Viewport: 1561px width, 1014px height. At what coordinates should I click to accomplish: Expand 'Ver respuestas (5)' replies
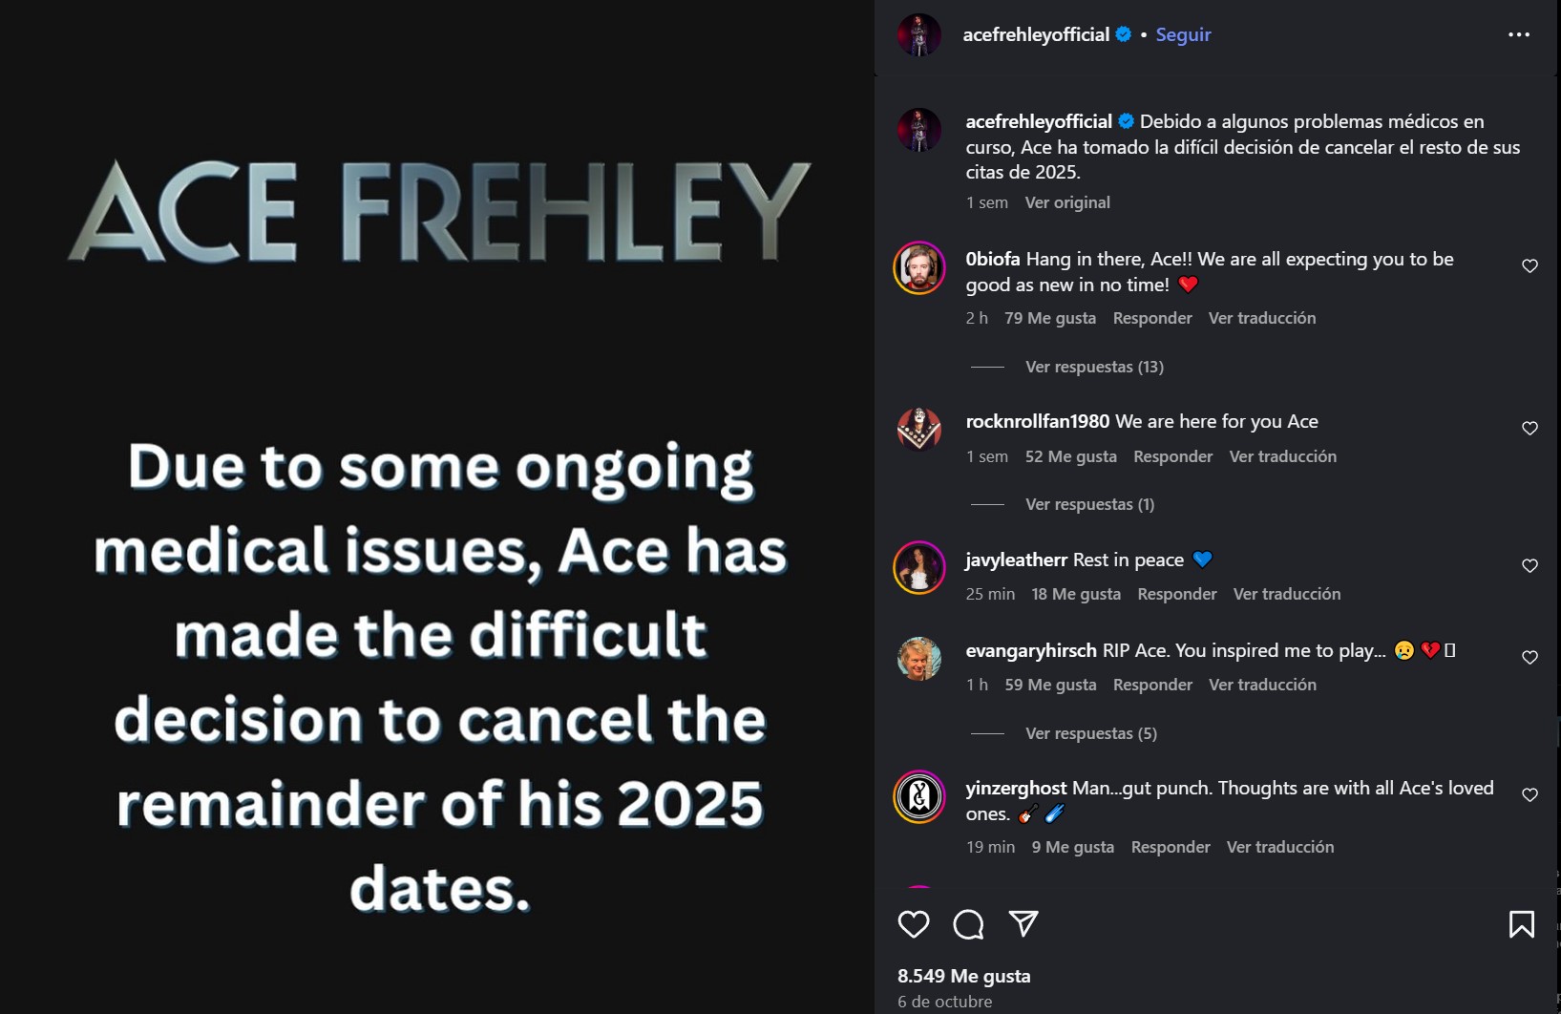1090,733
